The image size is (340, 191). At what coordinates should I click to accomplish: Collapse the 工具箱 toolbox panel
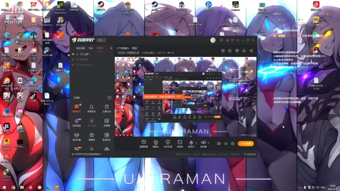coord(109,98)
